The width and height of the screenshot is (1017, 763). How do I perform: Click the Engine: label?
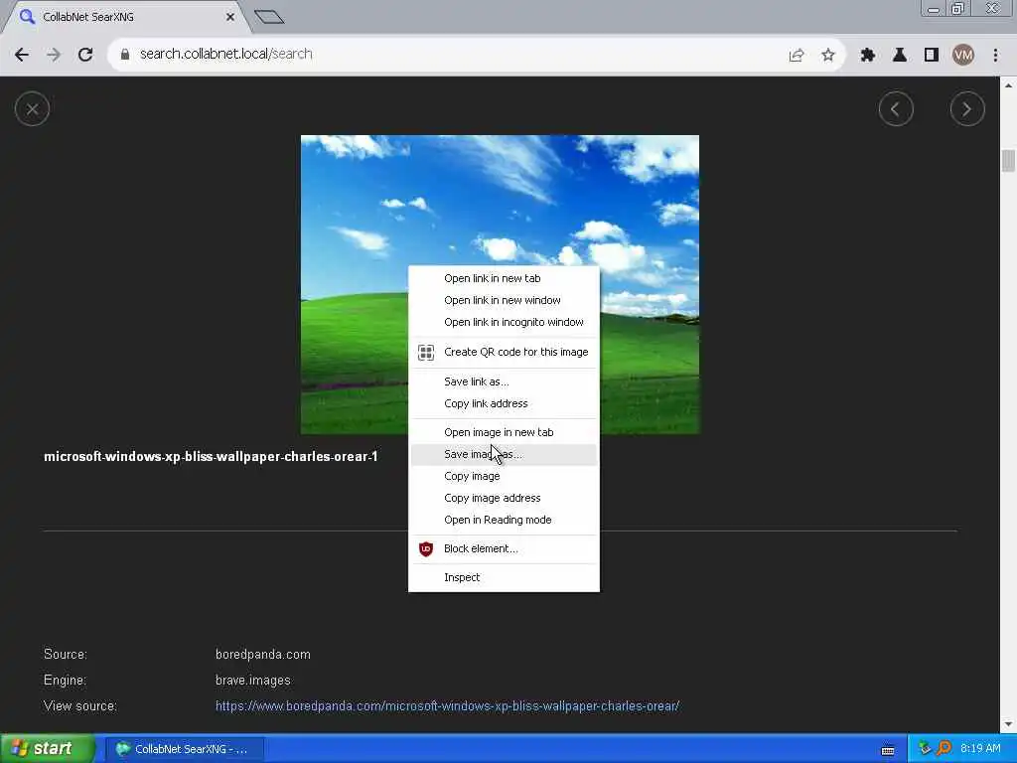(65, 681)
